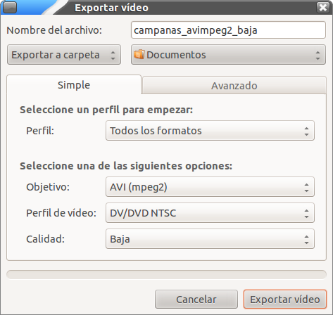Image resolution: width=333 pixels, height=315 pixels.
Task: Open the Calidad dropdown set to Baja
Action: click(x=210, y=239)
